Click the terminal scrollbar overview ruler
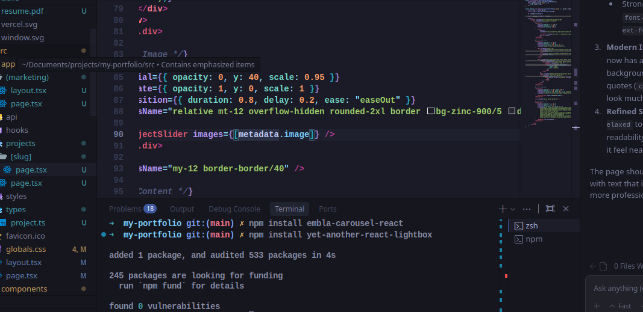 [x=501, y=266]
